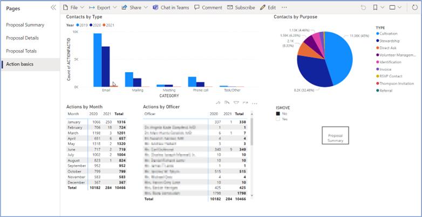Open the Share dropdown

click(135, 8)
